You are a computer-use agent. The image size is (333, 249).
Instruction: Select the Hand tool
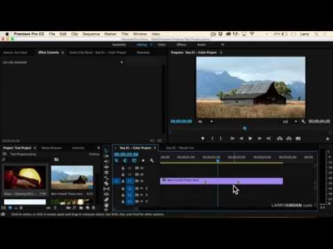(106, 205)
